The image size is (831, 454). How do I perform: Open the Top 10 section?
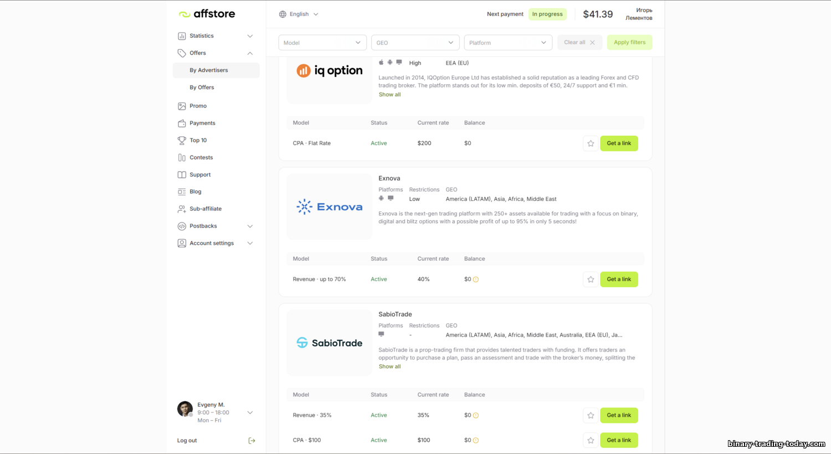coord(198,140)
